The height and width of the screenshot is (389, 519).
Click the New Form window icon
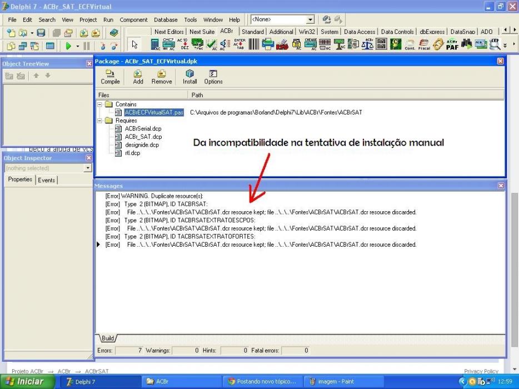[50, 46]
